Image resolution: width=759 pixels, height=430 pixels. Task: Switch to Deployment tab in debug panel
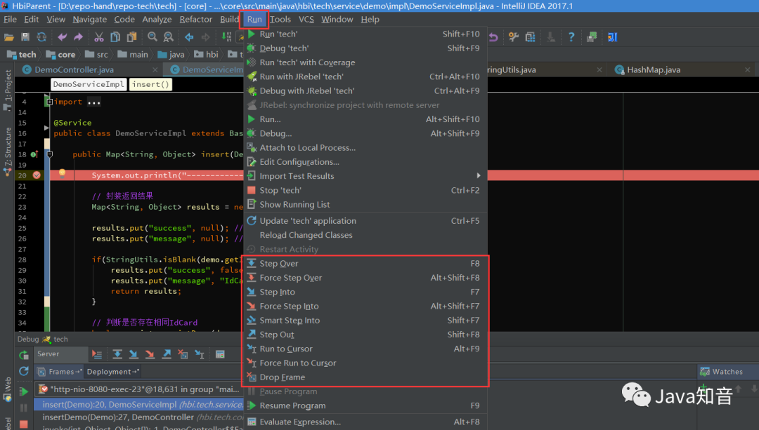[x=112, y=372]
